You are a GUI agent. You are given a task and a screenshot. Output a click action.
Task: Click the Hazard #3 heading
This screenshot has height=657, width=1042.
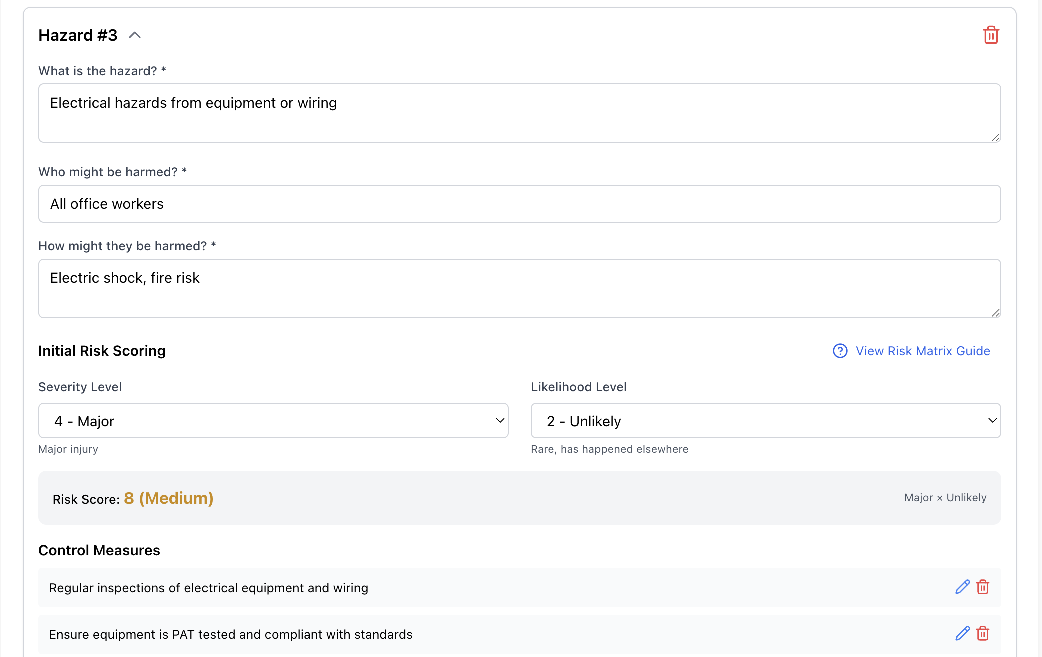click(x=78, y=35)
